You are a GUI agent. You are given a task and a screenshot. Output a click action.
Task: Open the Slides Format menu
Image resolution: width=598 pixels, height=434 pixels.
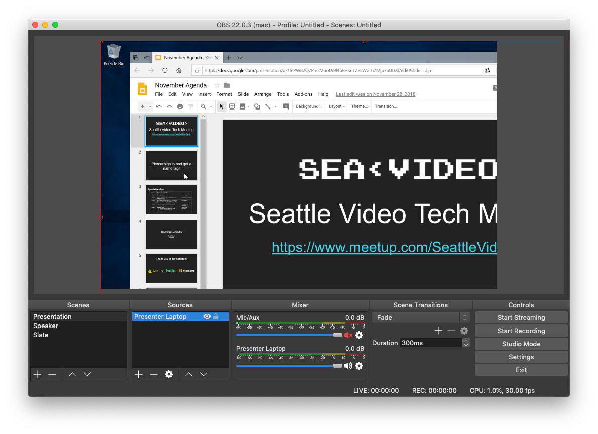(x=224, y=94)
